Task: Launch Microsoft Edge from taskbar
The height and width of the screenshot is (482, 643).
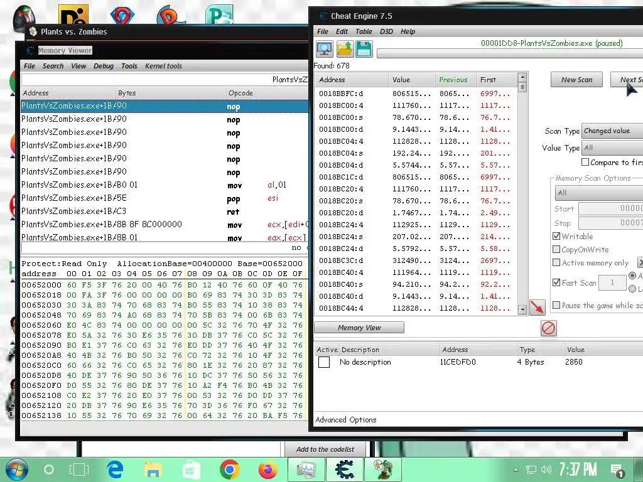Action: [x=116, y=469]
